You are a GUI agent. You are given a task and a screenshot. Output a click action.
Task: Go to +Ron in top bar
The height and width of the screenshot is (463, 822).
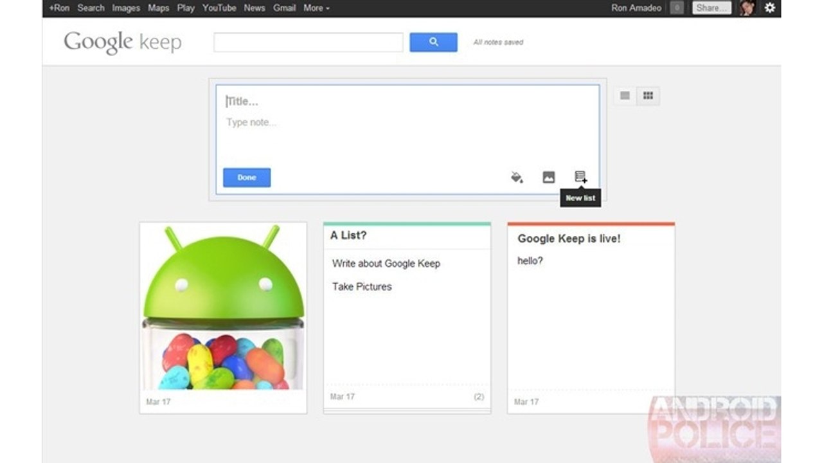coord(59,8)
